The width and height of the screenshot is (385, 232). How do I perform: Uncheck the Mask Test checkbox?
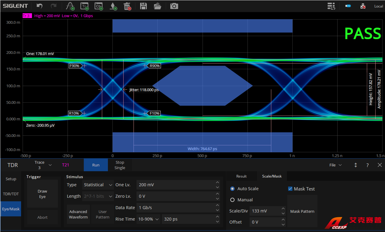[x=290, y=189]
